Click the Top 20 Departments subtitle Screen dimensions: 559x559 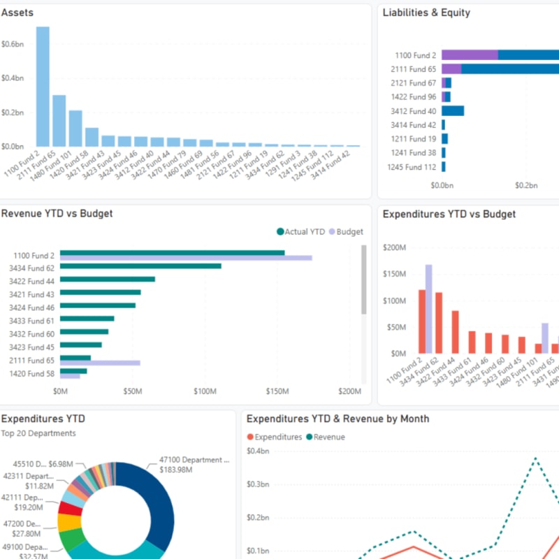pyautogui.click(x=38, y=433)
